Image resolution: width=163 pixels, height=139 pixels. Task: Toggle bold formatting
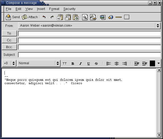point(73,63)
